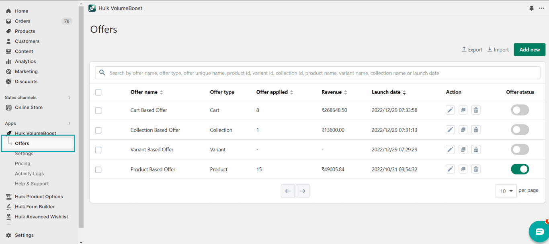Viewport: 549px width, 244px height.
Task: Duplicate the Cart Based Offer
Action: point(463,110)
